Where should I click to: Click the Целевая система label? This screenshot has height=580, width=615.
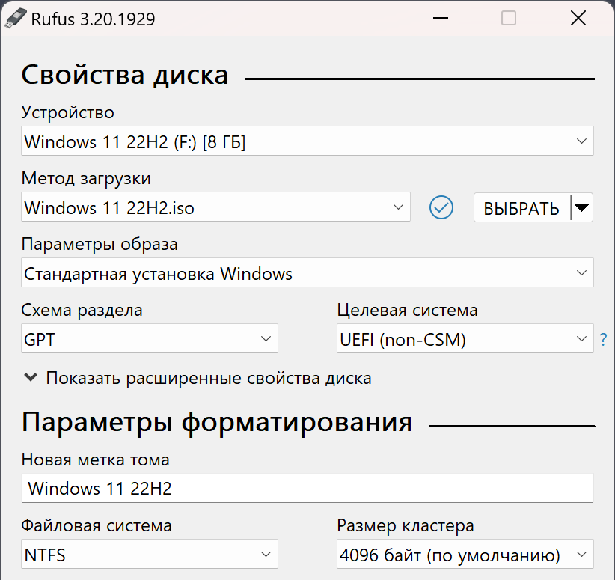coord(407,311)
